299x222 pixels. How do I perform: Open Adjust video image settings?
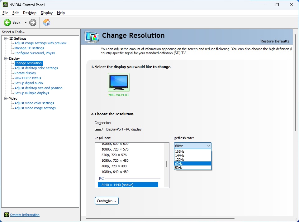[35, 108]
